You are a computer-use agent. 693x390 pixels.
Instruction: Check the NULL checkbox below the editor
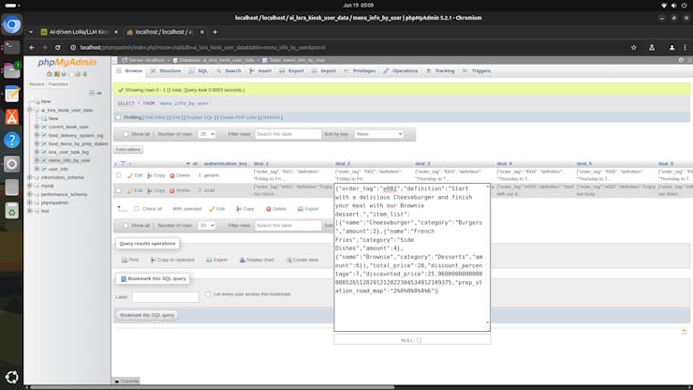tap(420, 340)
